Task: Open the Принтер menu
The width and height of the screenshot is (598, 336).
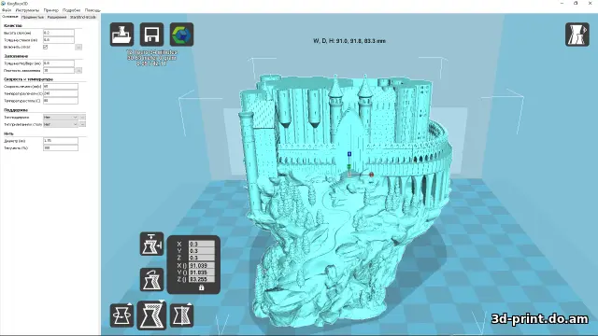Action: click(51, 10)
